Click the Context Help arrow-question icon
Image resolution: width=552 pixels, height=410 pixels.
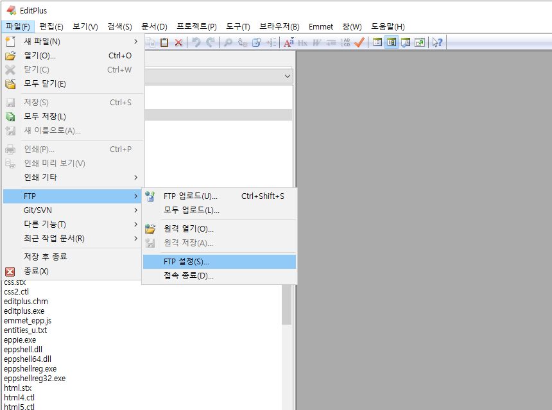(437, 42)
